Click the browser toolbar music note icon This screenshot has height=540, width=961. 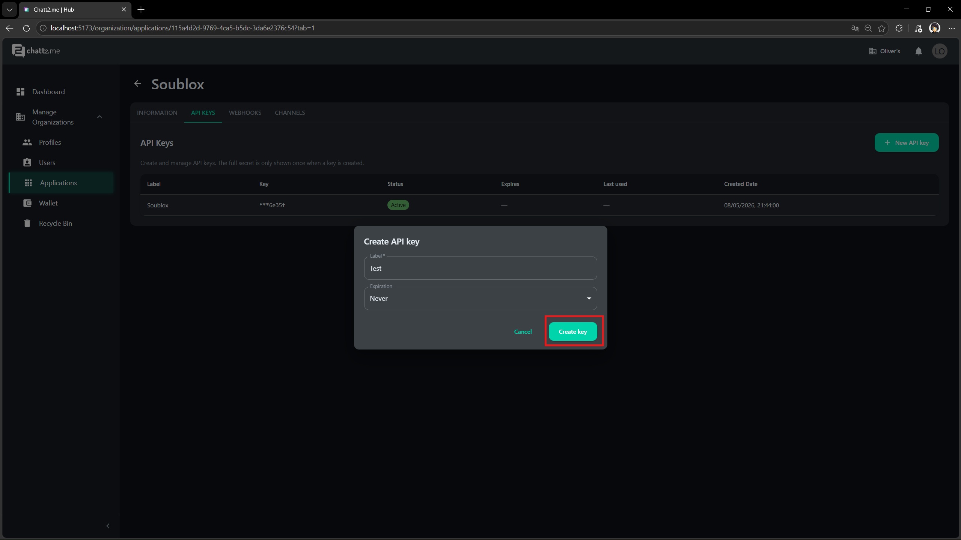tap(918, 28)
